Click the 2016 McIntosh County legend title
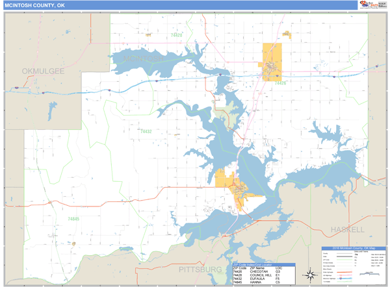Screen dimensions: 390x287 [354, 248]
